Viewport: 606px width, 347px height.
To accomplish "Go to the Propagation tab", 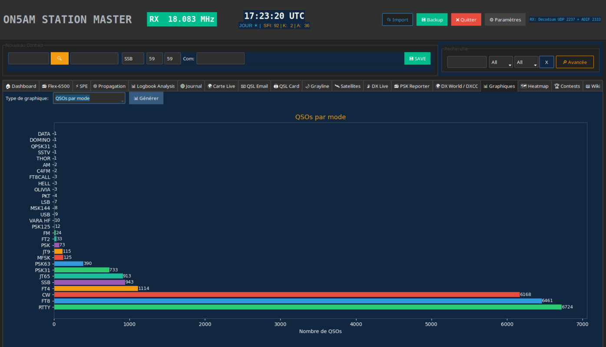I will pos(109,86).
